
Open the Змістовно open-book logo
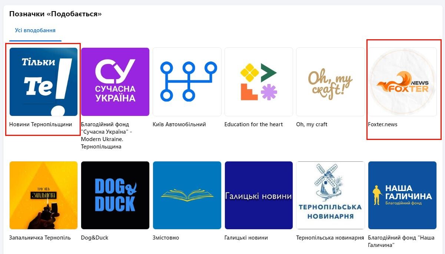[x=187, y=195]
